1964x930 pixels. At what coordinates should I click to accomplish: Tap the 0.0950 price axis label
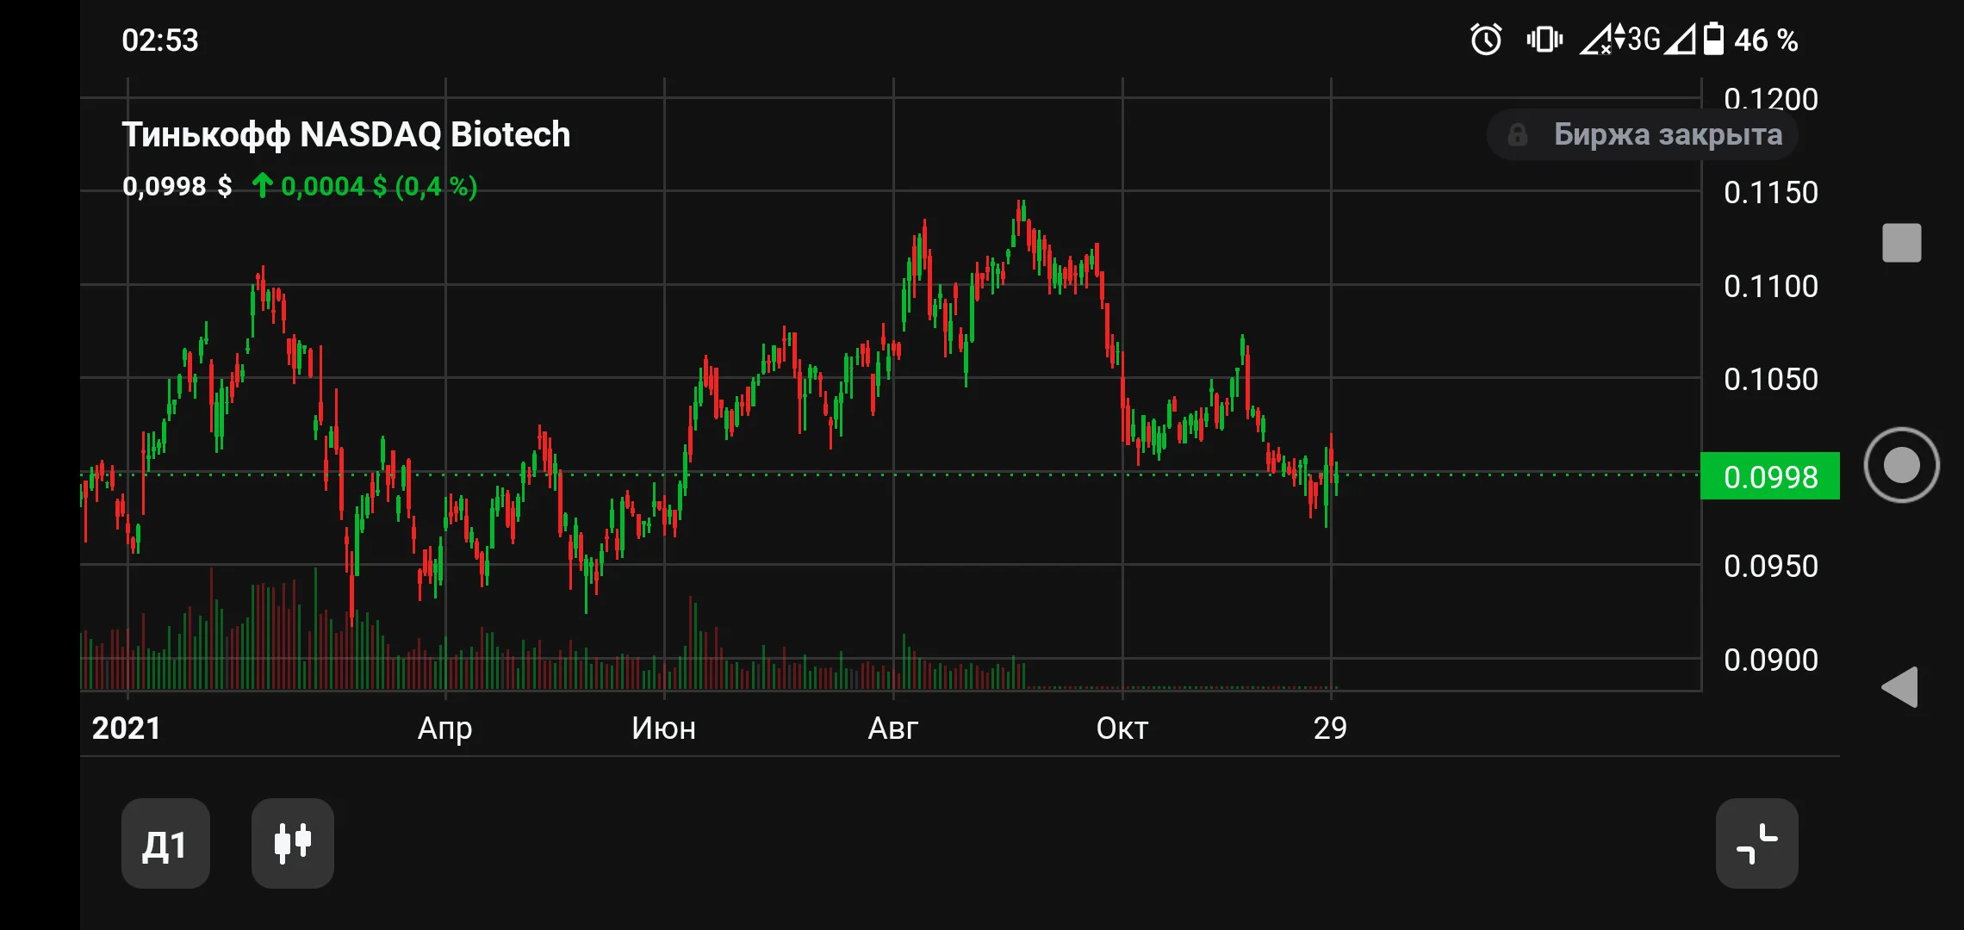coord(1771,566)
